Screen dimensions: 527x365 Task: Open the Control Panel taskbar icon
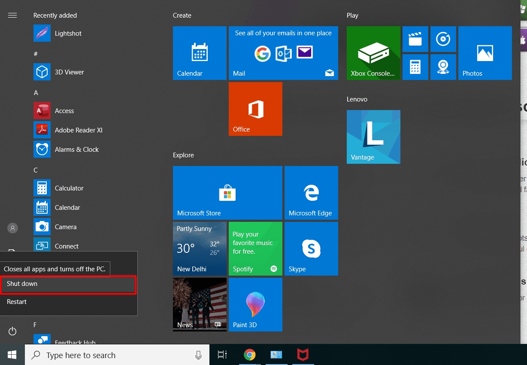coord(276,355)
